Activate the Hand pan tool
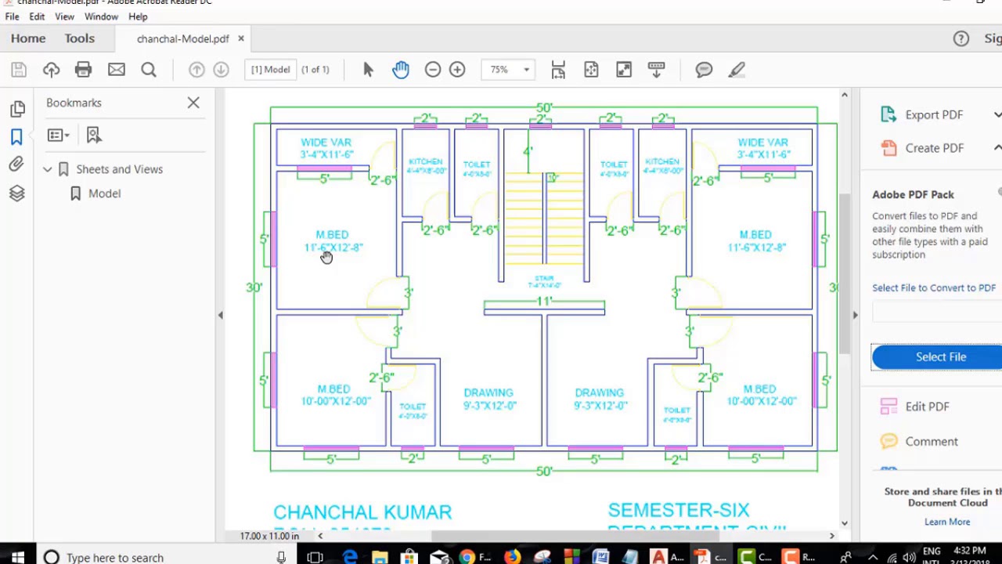 pyautogui.click(x=401, y=70)
